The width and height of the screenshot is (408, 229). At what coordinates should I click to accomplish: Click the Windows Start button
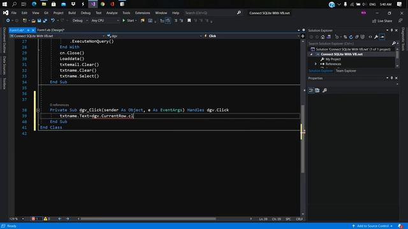pyautogui.click(x=4, y=4)
